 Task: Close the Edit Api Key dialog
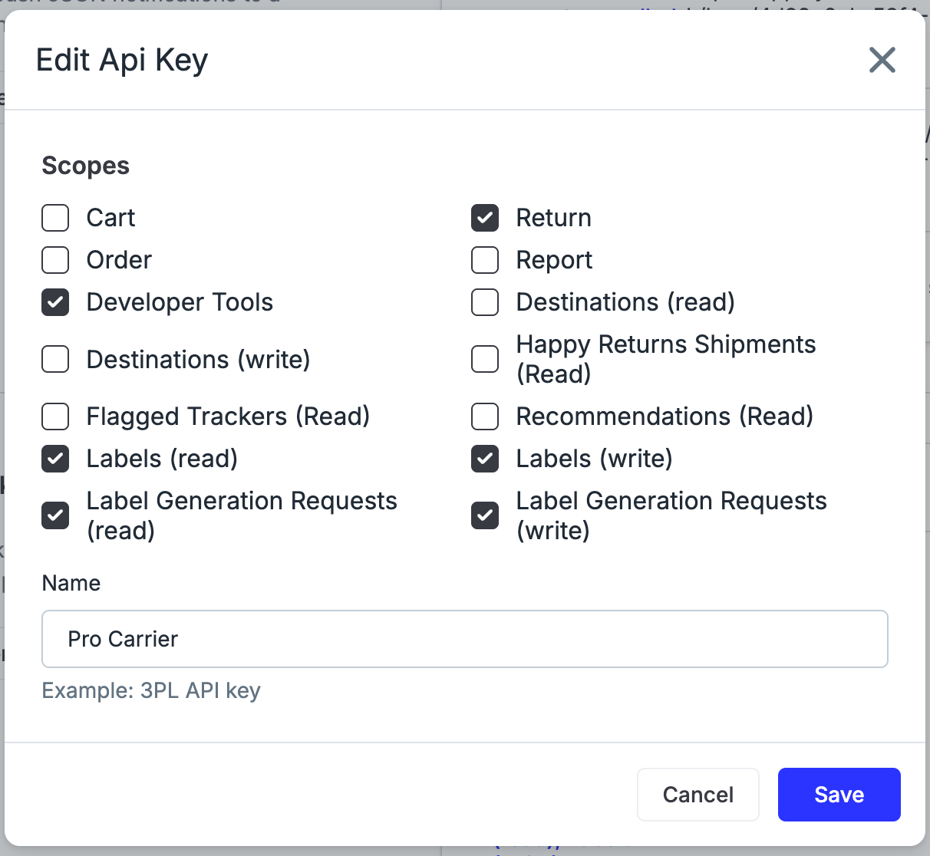pyautogui.click(x=882, y=60)
